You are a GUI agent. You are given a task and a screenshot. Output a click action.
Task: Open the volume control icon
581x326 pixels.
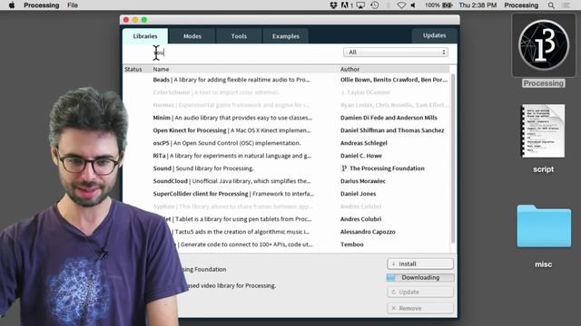pyautogui.click(x=413, y=5)
